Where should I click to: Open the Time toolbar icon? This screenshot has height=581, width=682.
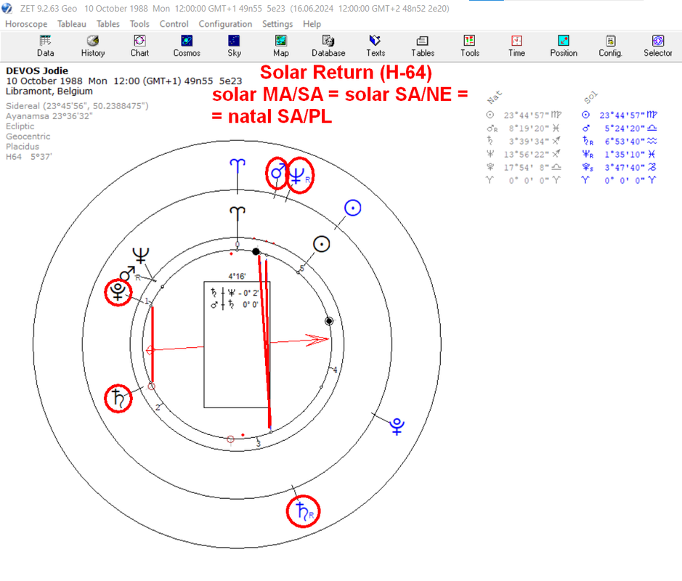tap(516, 46)
